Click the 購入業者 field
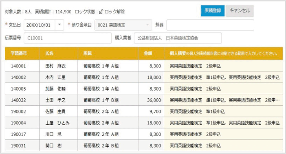The height and width of the screenshot is (154, 286). click(x=178, y=38)
